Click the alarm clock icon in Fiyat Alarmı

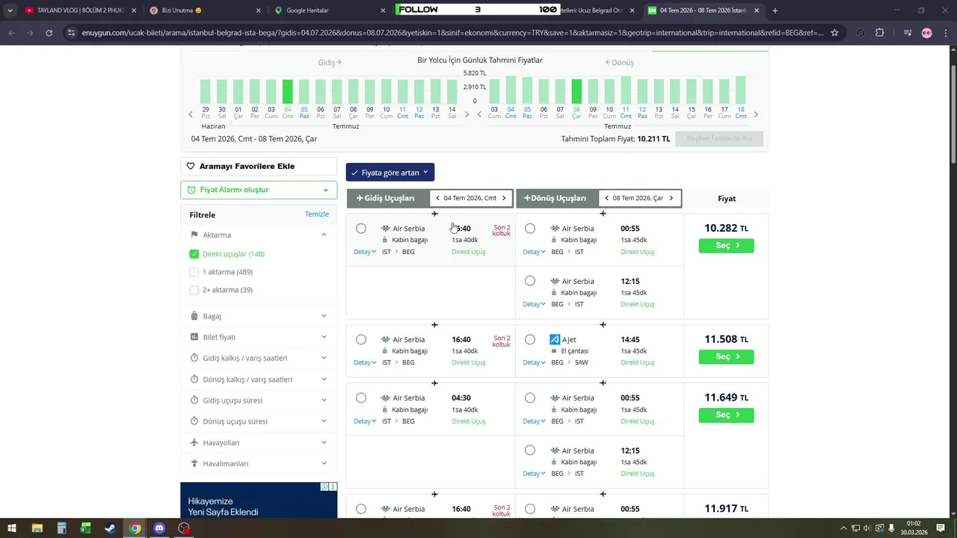click(191, 191)
